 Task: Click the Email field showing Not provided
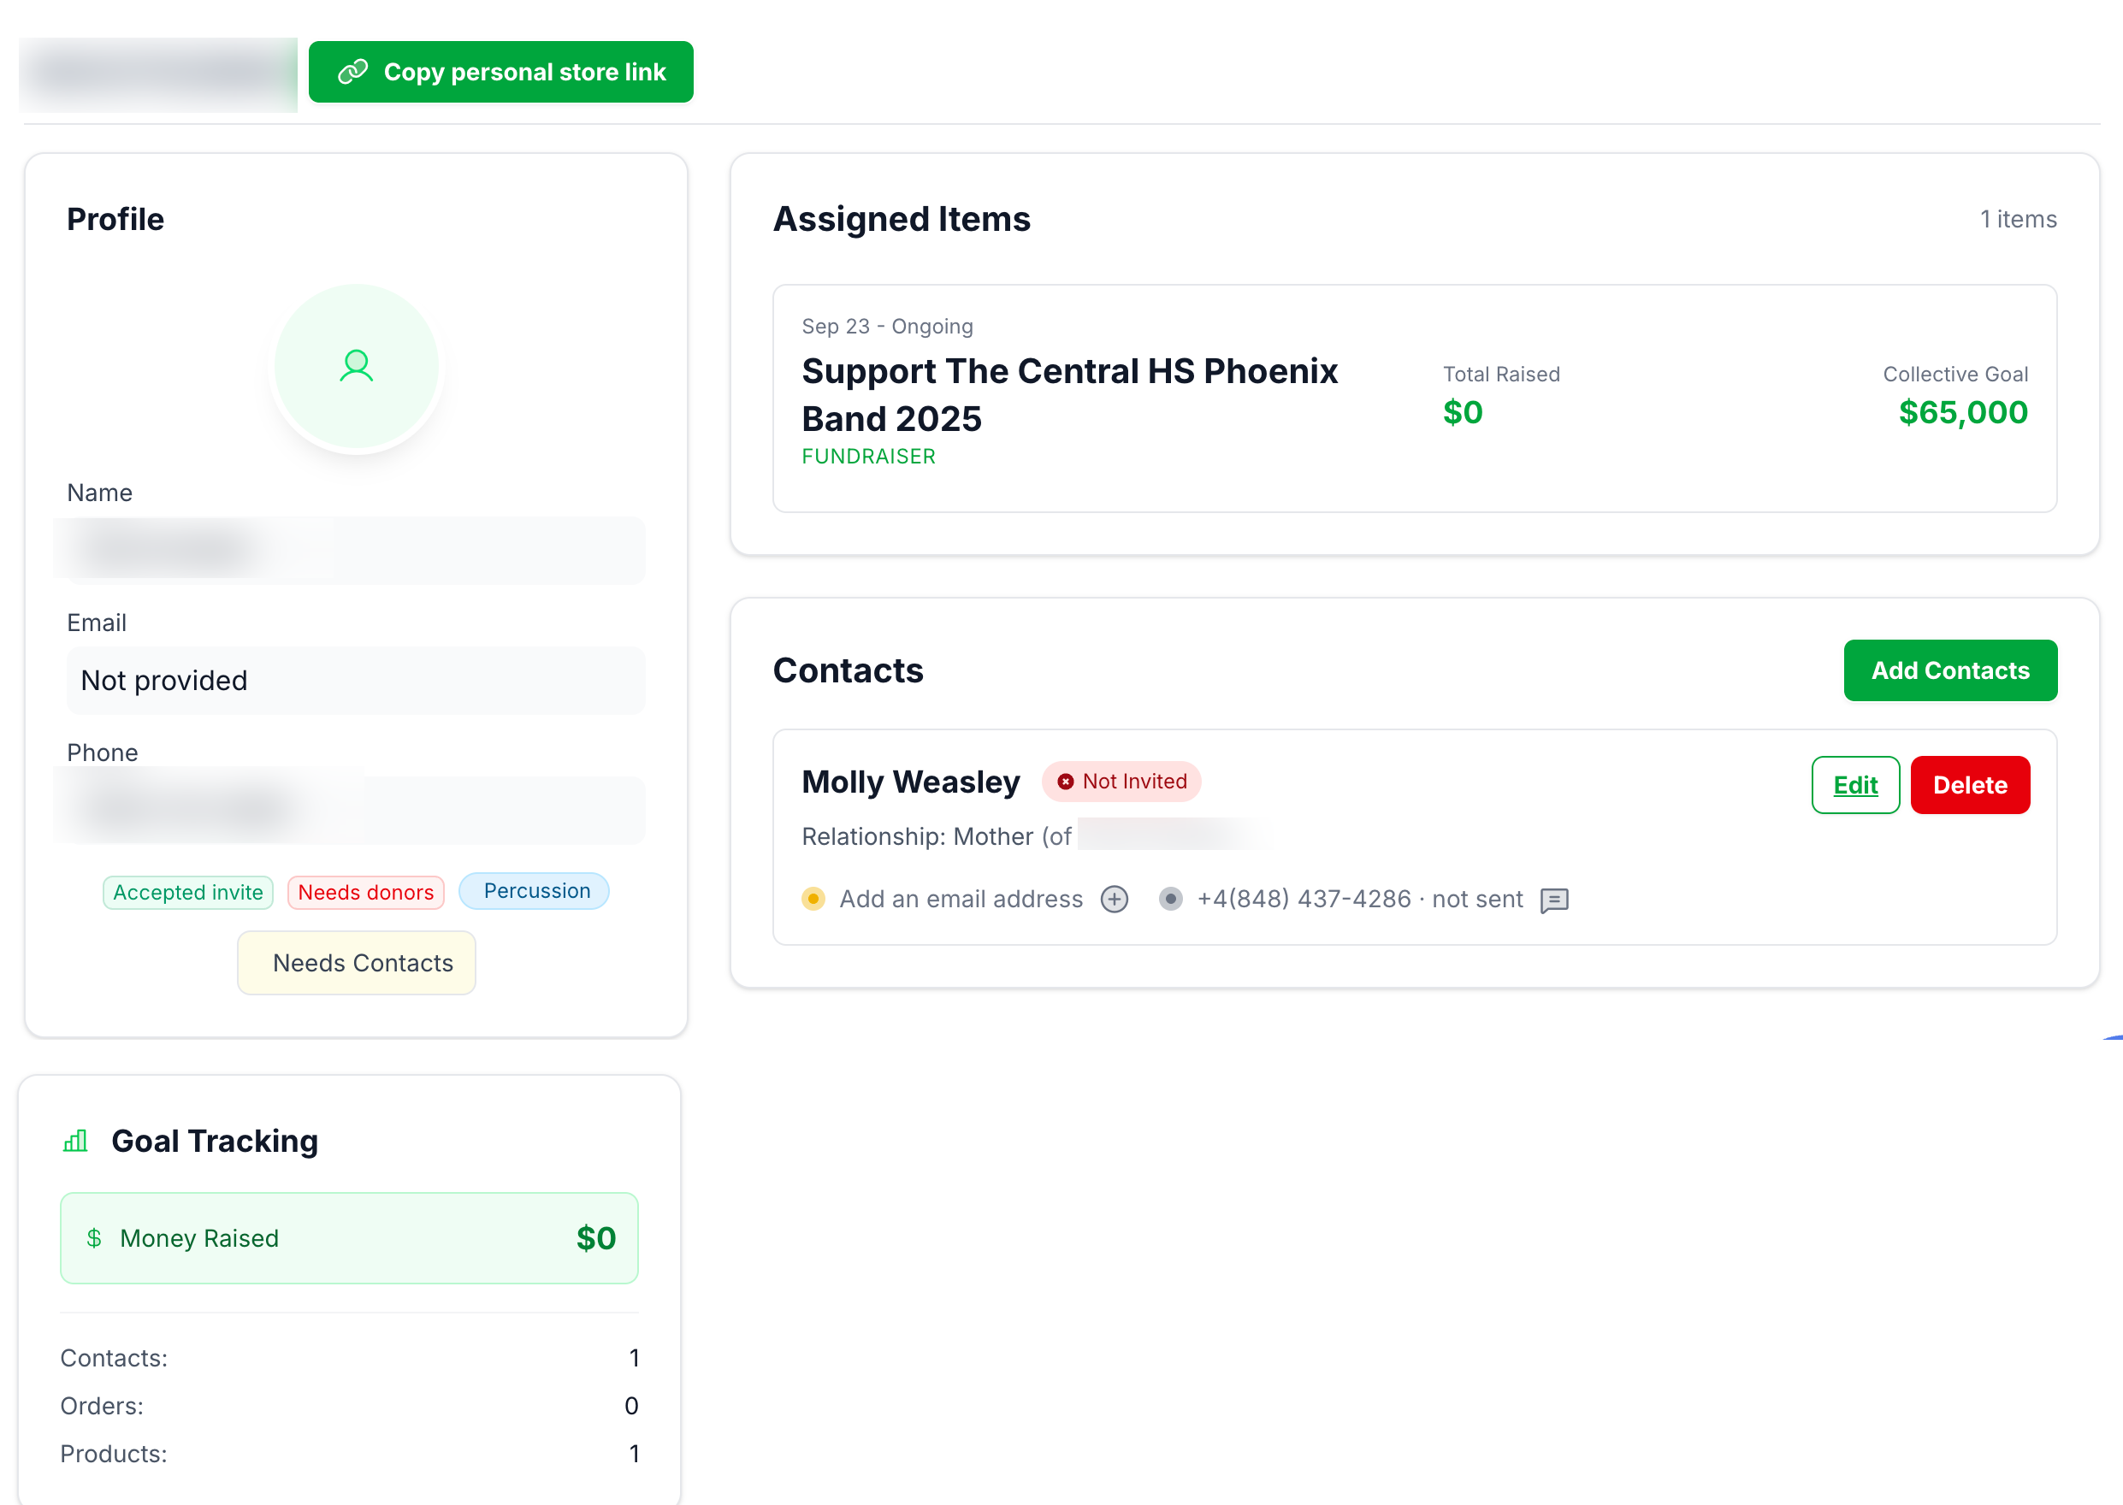click(x=356, y=680)
